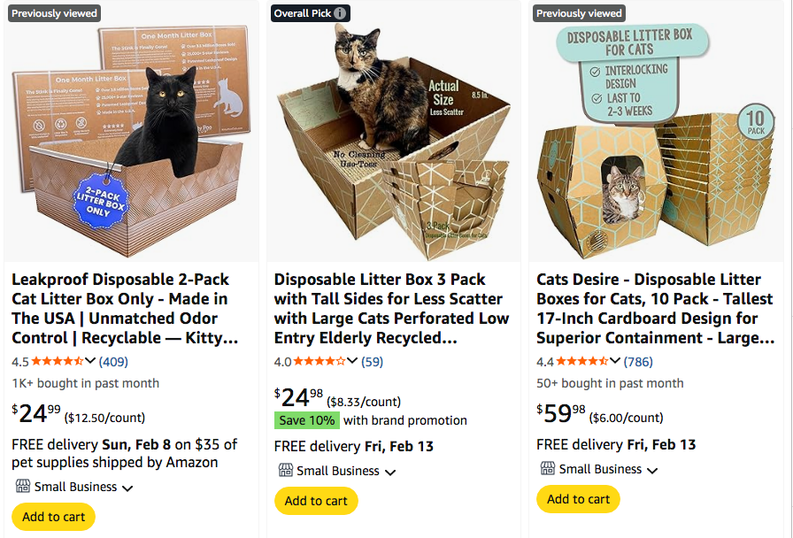Screen dimensions: 793x538
Task: Add Disposable Litter Box 3 Pack to cart
Action: click(x=316, y=501)
